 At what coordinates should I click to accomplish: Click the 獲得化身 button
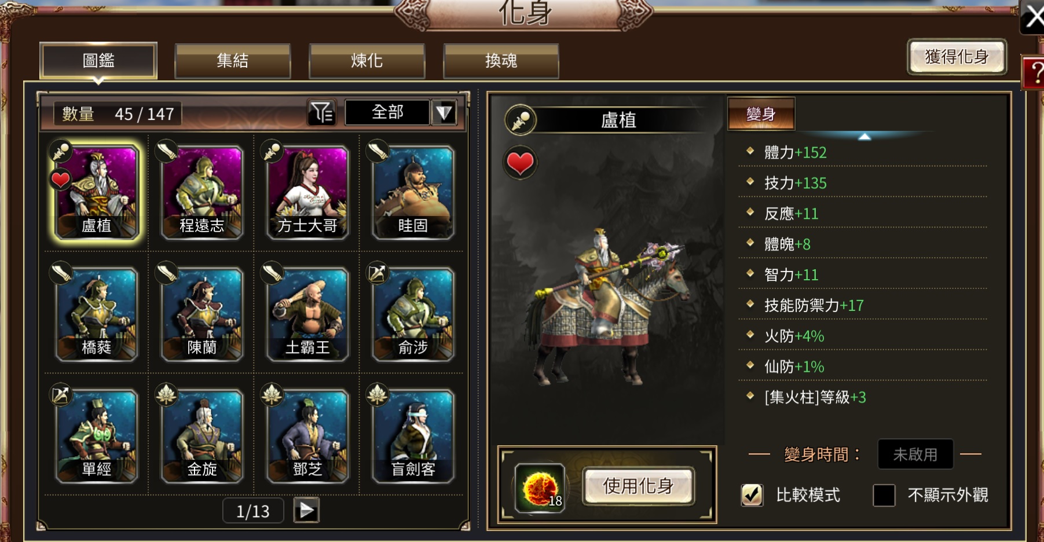point(957,57)
